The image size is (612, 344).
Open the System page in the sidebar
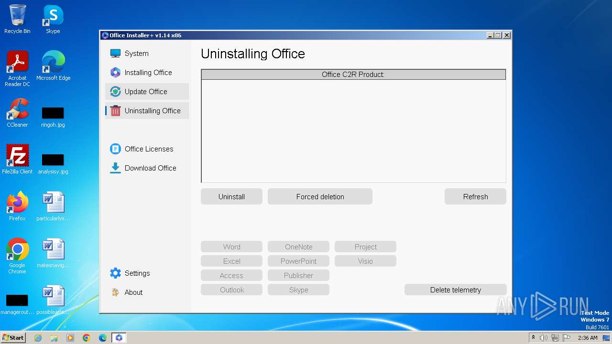click(147, 54)
